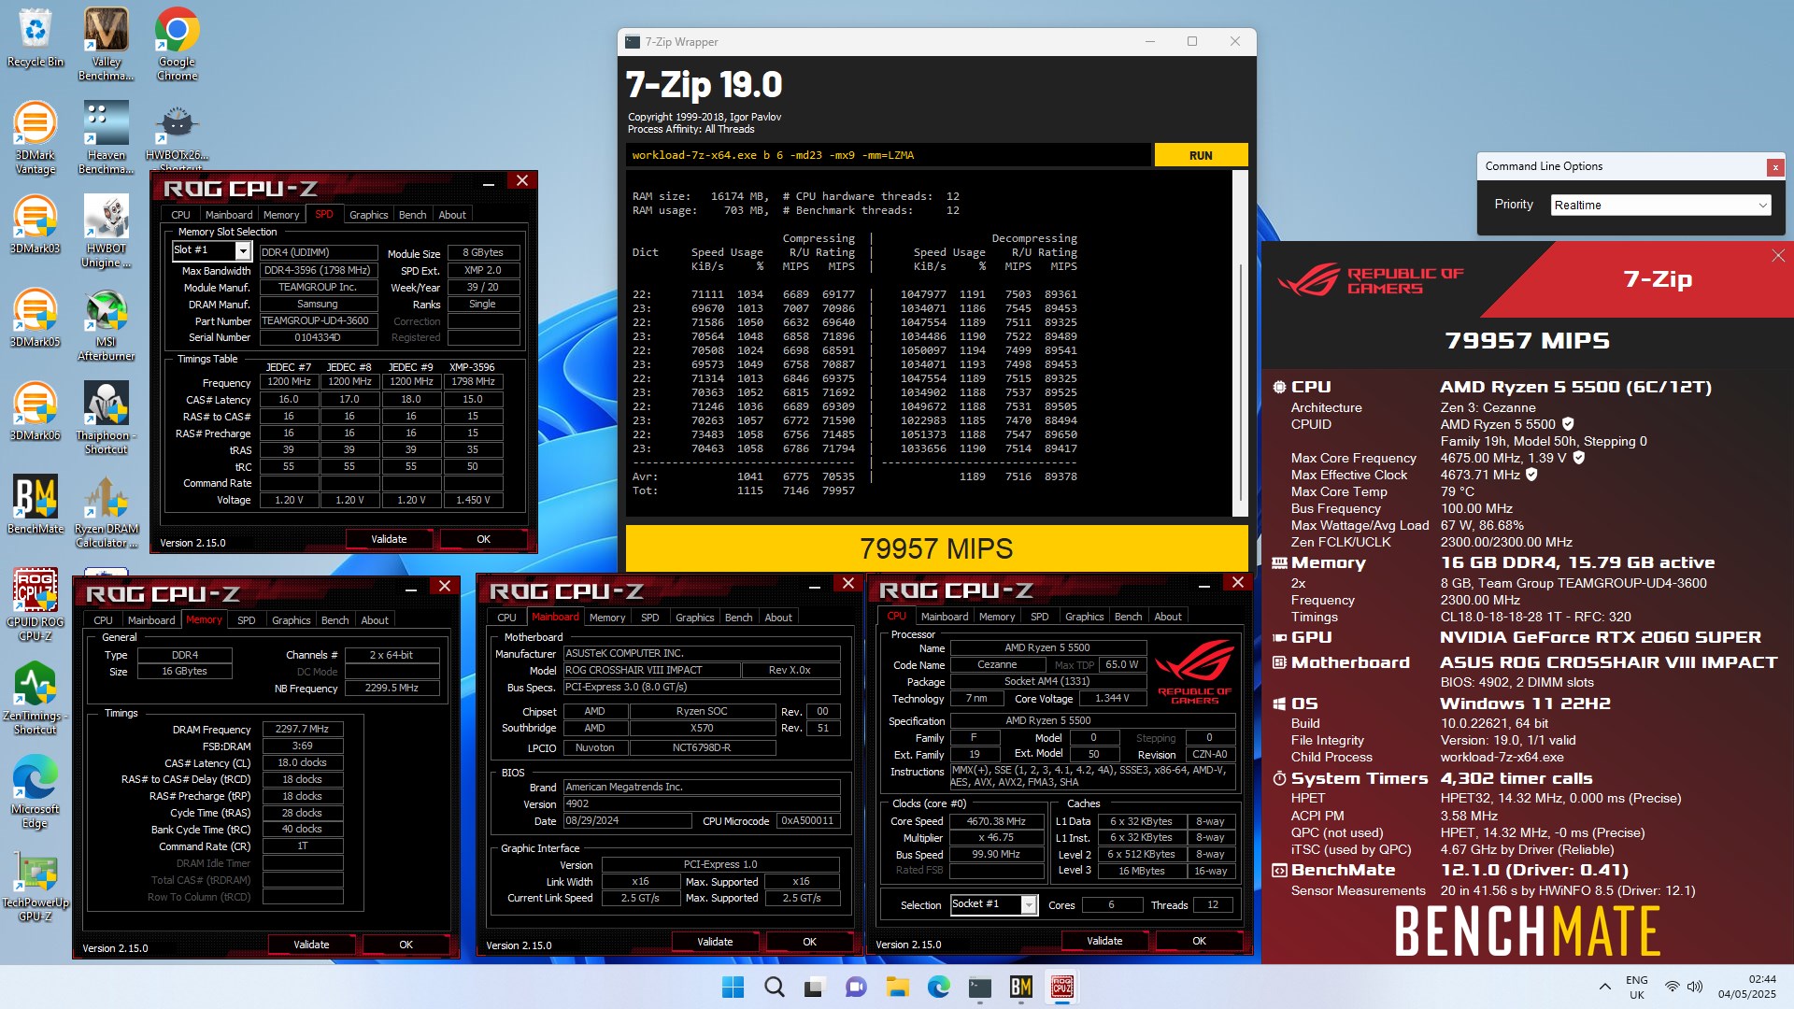Open SPD tab in Memory CPU-Z window
The height and width of the screenshot is (1009, 1794).
(246, 620)
